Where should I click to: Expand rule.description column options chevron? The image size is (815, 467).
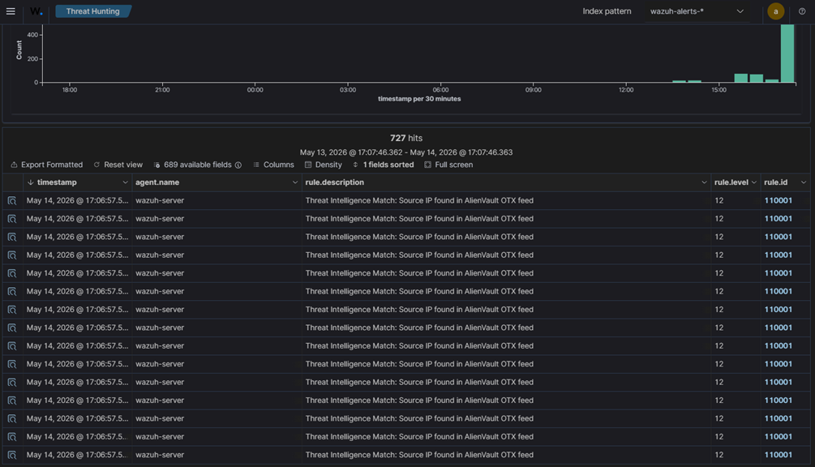click(x=704, y=182)
